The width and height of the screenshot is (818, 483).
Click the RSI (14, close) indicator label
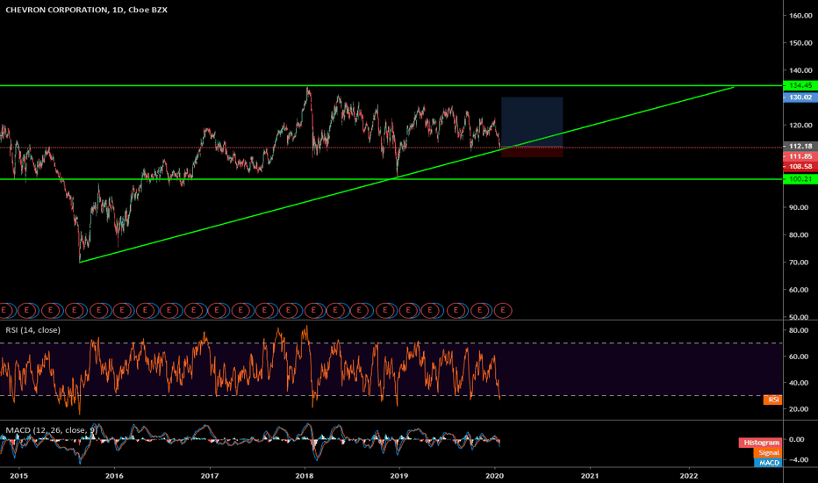(x=32, y=330)
